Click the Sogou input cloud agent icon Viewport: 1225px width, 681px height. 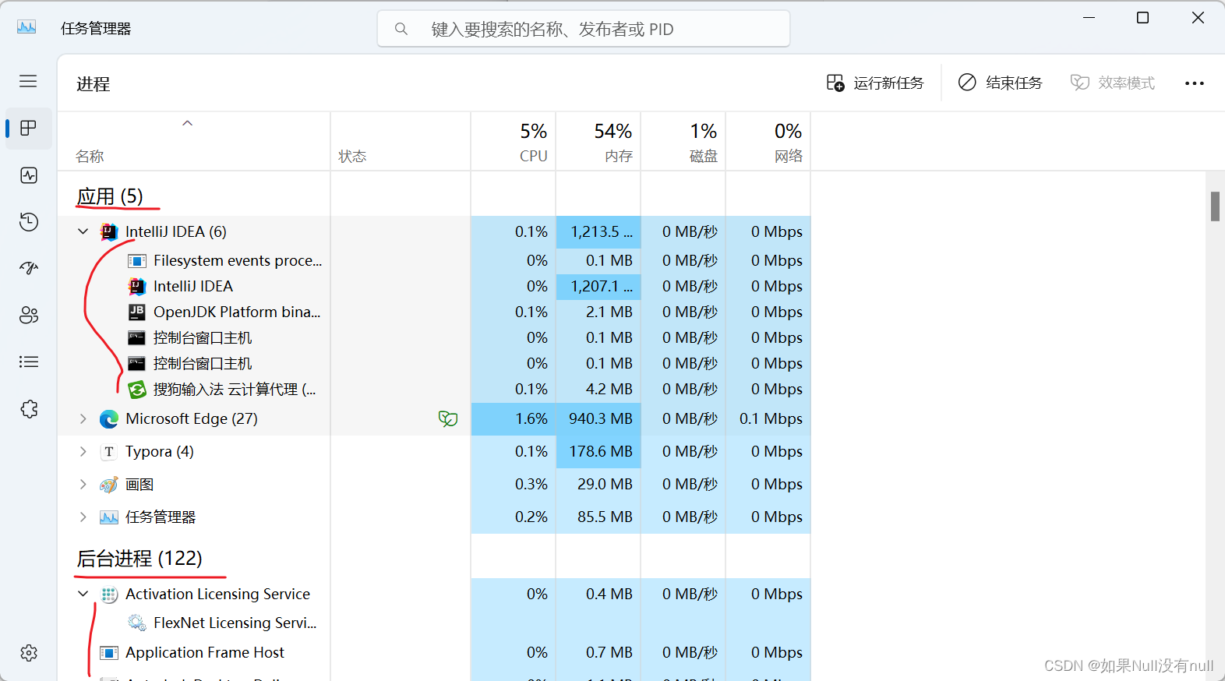click(137, 389)
